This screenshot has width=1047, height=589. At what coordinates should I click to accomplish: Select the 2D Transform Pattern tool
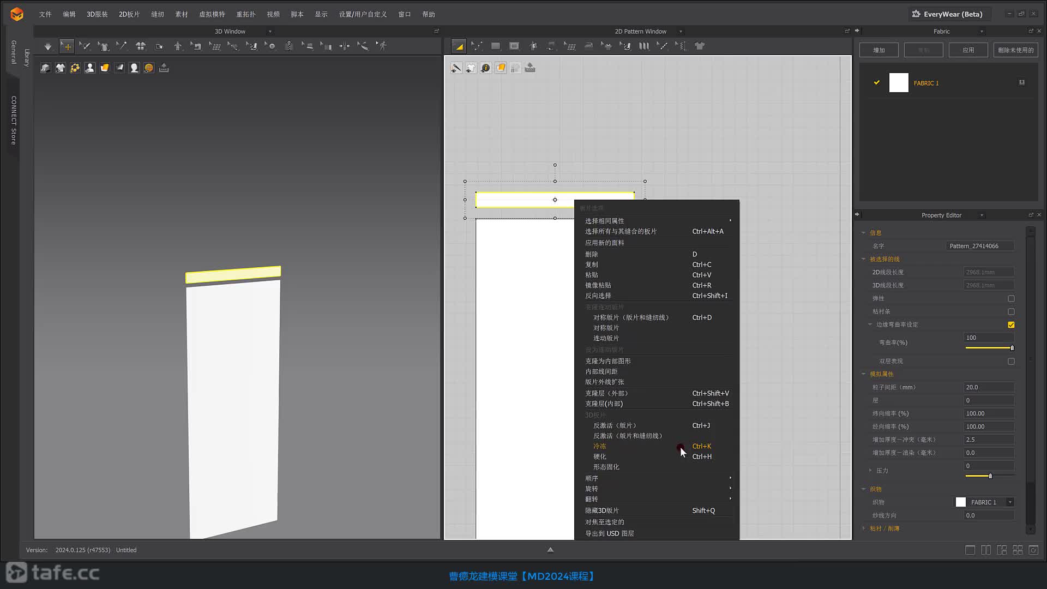[x=459, y=46]
